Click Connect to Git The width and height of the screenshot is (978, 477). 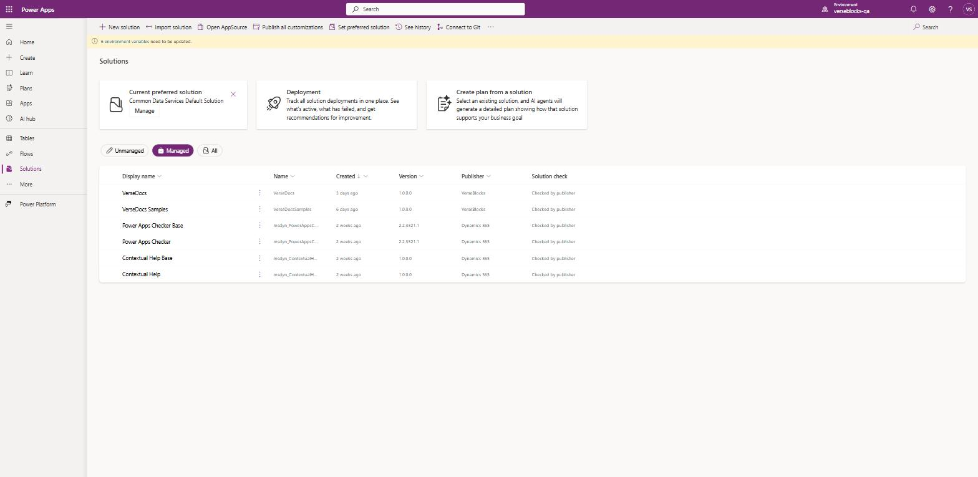(458, 27)
